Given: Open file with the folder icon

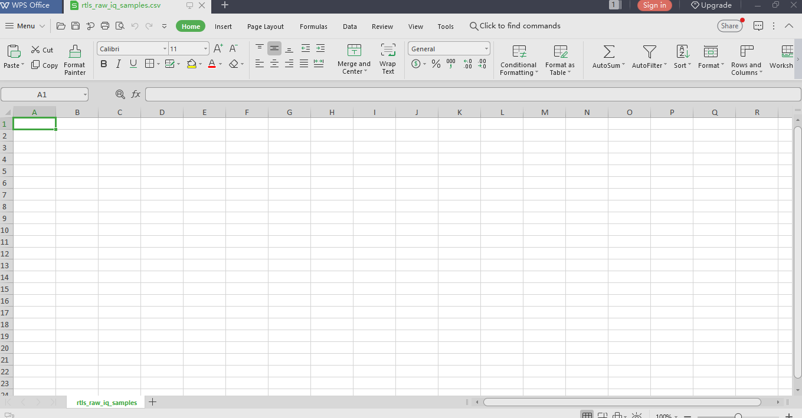Looking at the screenshot, I should pos(61,26).
